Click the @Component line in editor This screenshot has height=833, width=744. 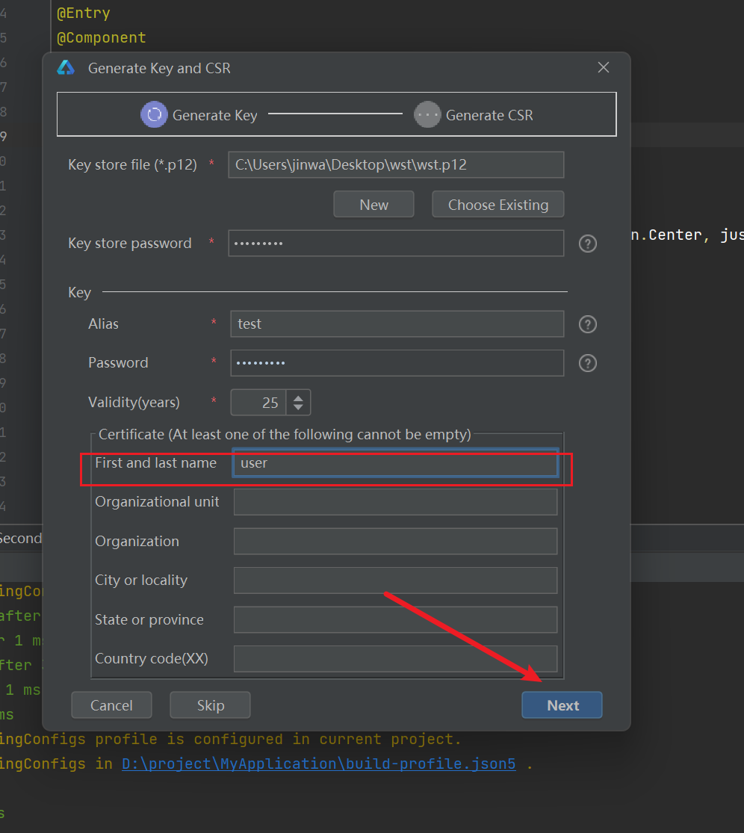coord(102,37)
